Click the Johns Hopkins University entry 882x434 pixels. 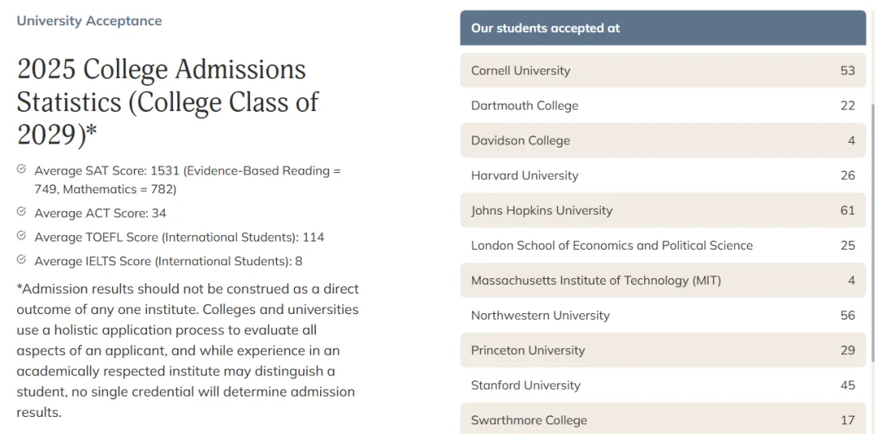[662, 210]
